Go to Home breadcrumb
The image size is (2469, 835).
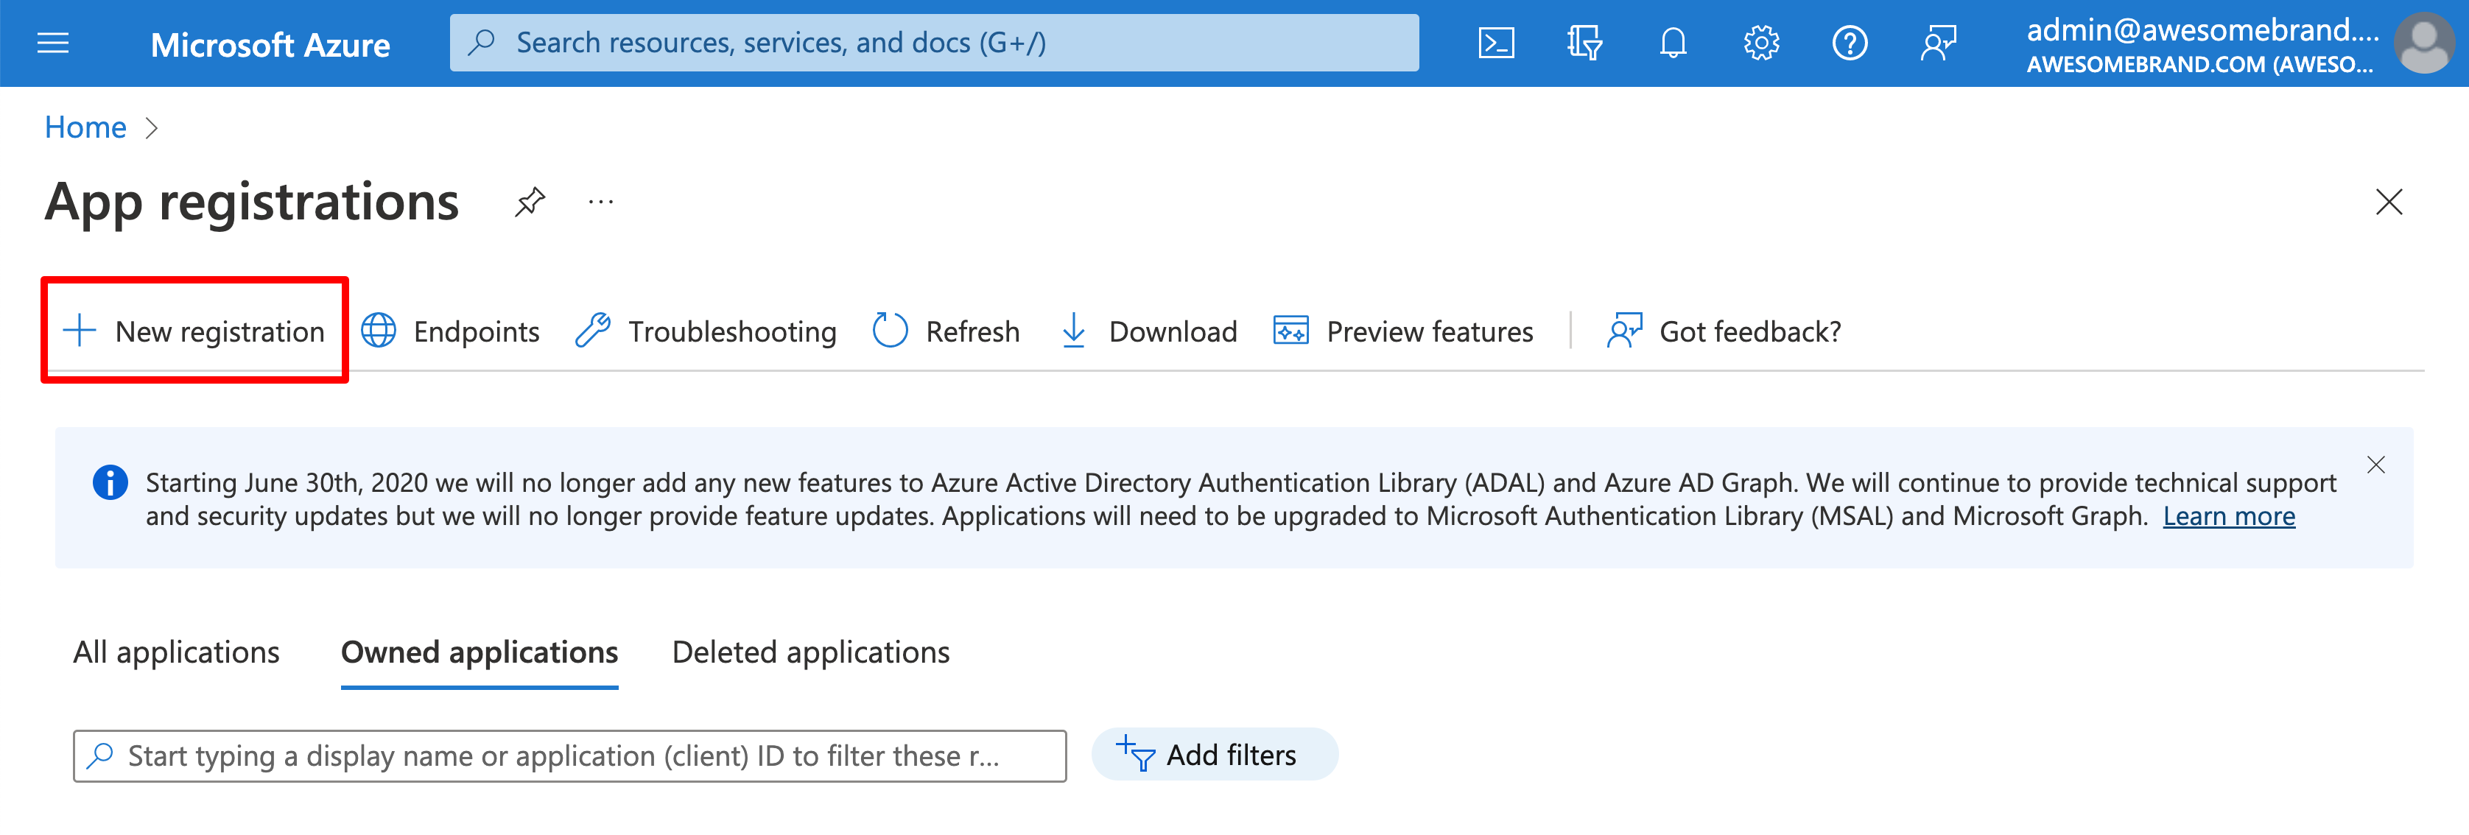[x=85, y=127]
